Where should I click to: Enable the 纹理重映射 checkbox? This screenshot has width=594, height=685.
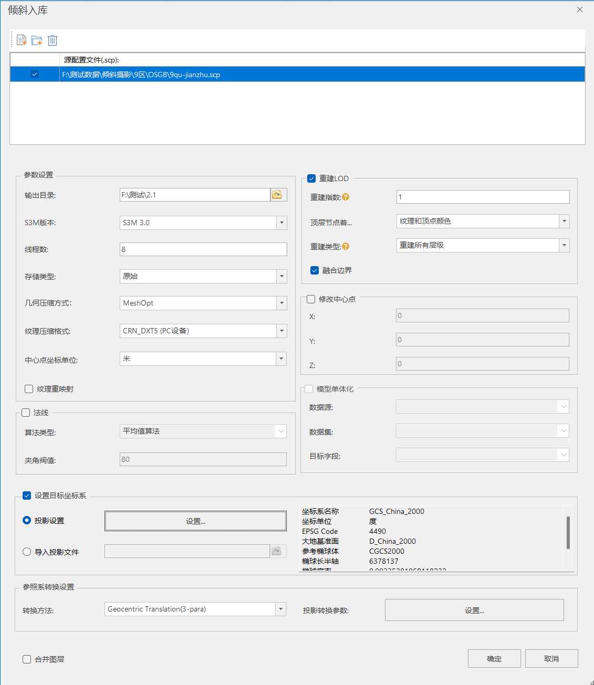(x=29, y=389)
